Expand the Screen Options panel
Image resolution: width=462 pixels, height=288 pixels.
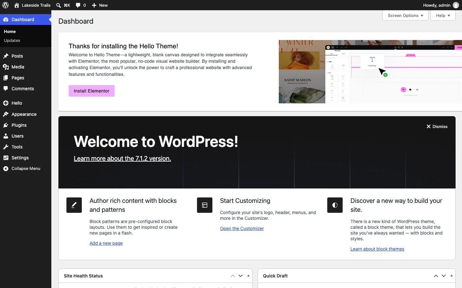pyautogui.click(x=406, y=15)
